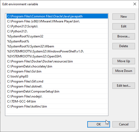Cancel the environment variable dialog

pos(124,124)
